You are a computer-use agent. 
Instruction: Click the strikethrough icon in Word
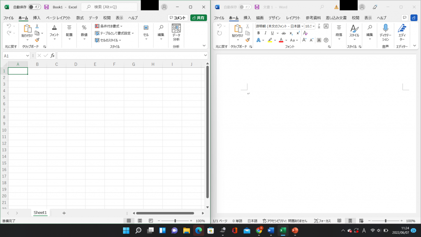coord(284,33)
